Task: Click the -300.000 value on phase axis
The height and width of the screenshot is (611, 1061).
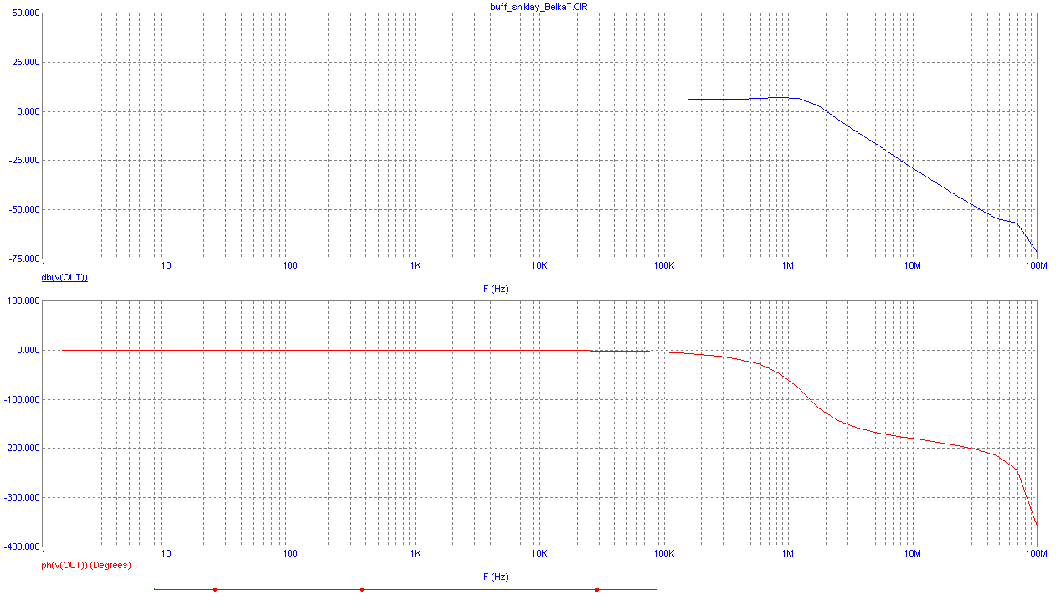Action: coord(21,498)
